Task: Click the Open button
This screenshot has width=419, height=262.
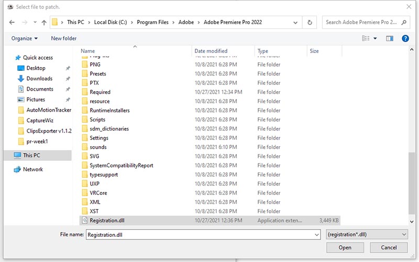Action: pos(345,247)
